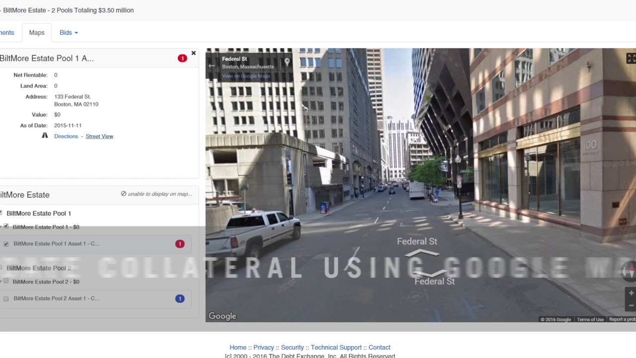Screen dimensions: 636x358
Task: Click the Federal St location title in Street View
Action: 235,59
